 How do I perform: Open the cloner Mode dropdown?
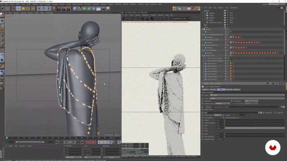pyautogui.click(x=247, y=95)
